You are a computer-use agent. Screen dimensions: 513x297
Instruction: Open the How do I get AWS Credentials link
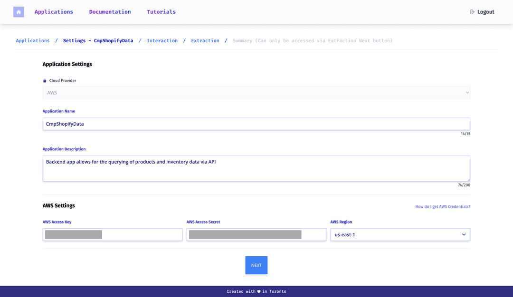443,207
